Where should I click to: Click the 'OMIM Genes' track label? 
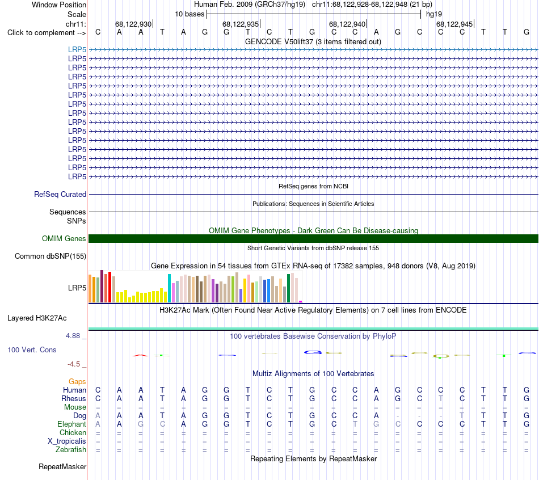[64, 238]
